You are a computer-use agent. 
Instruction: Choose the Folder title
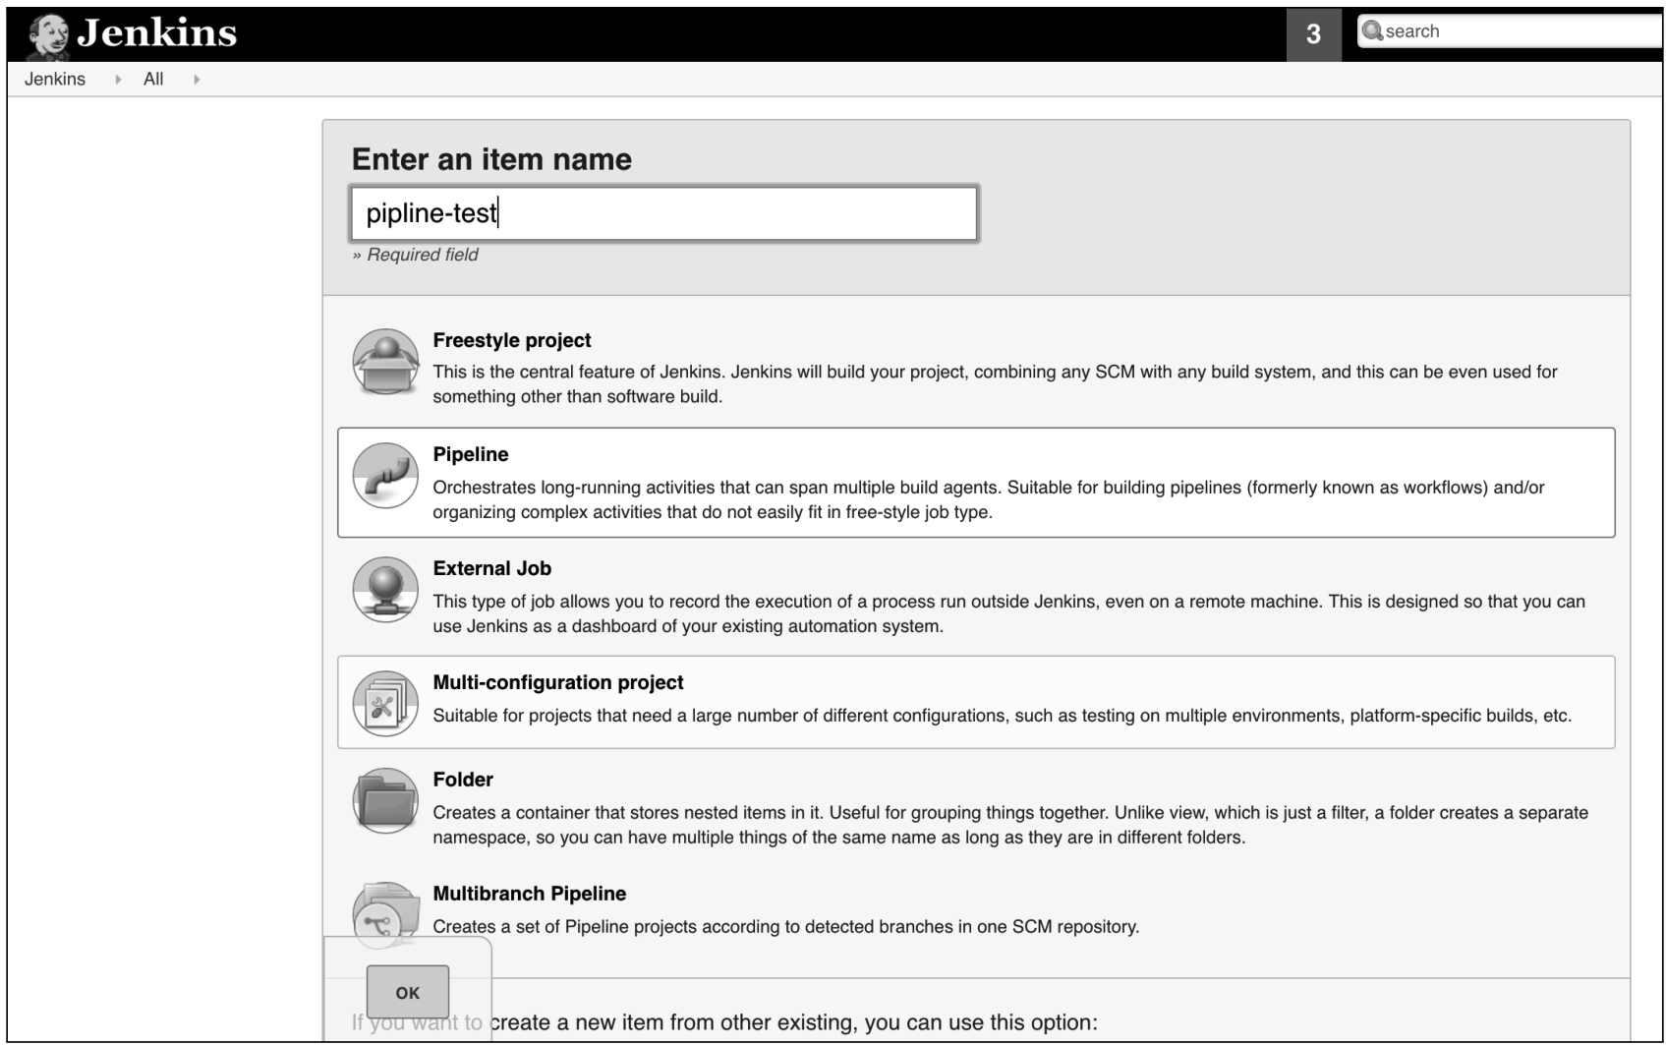463,780
